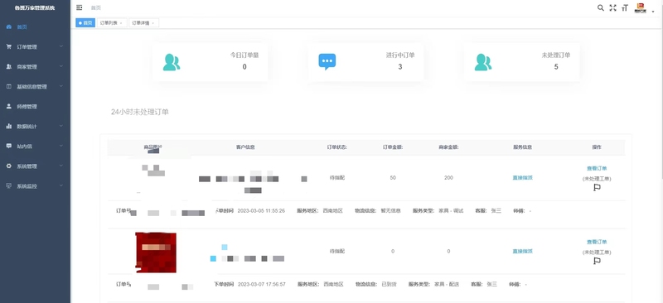
Task: Click the gear icon beside 系统管理
Action: coord(9,166)
